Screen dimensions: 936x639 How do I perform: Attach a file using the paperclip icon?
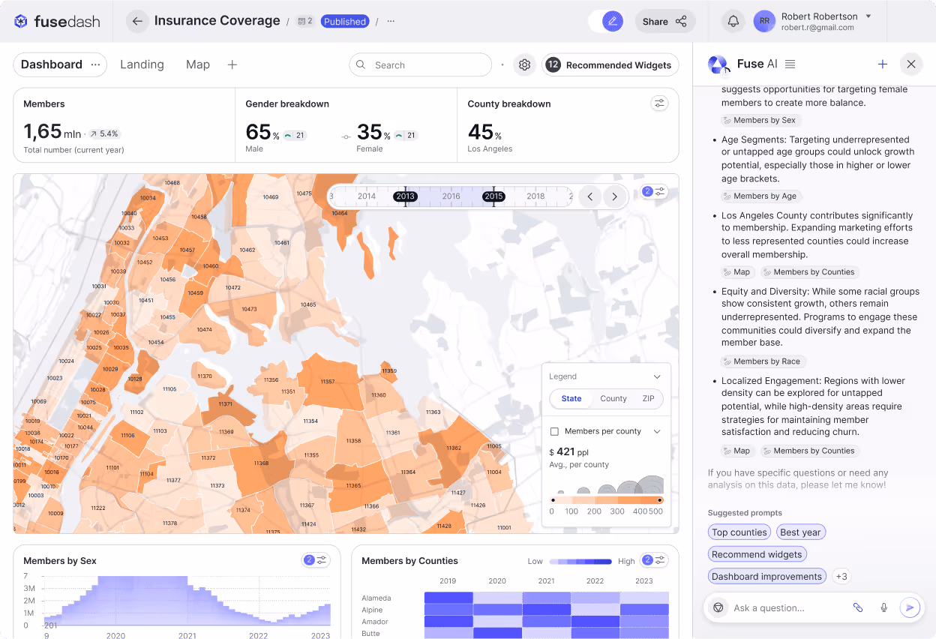(858, 607)
